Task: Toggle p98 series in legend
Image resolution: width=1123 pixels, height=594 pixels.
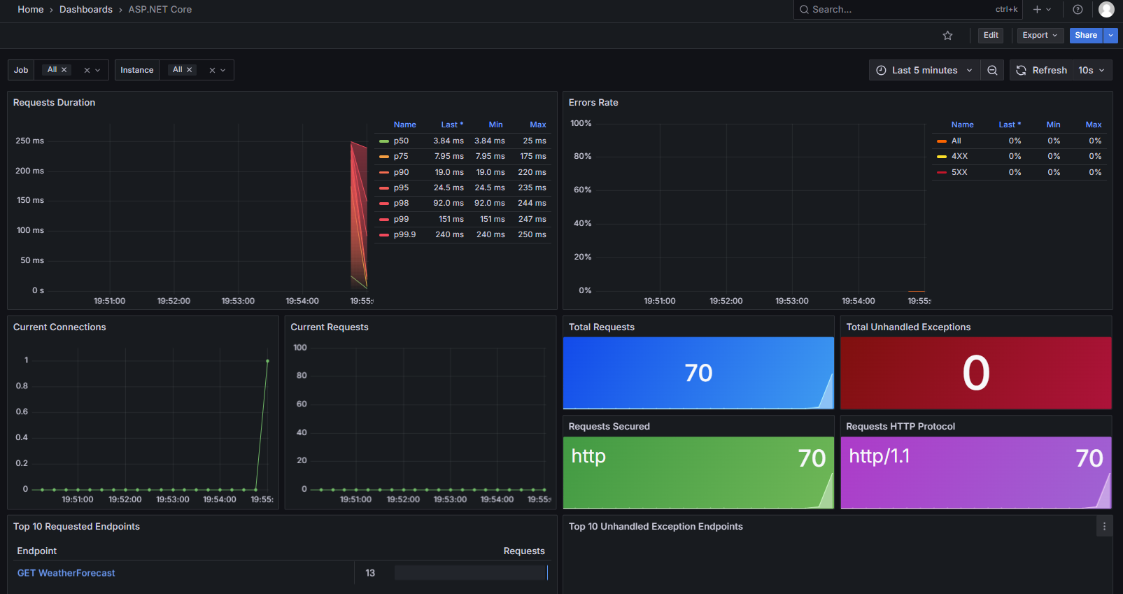Action: point(401,203)
